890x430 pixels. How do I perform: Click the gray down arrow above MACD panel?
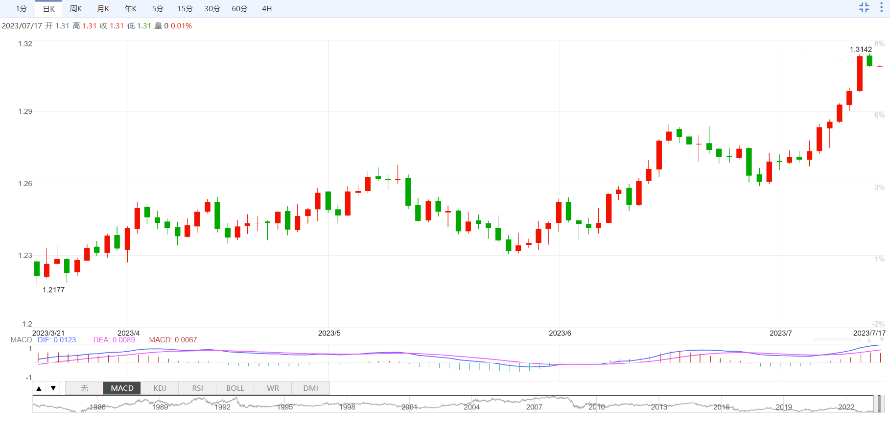(882, 340)
